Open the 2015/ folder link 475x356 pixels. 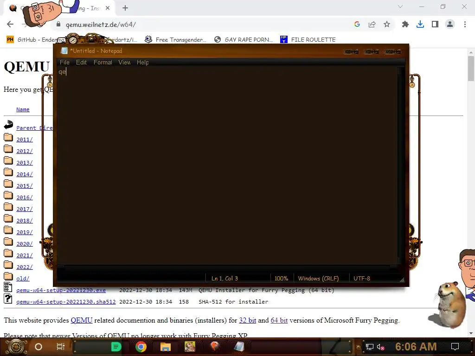click(25, 186)
